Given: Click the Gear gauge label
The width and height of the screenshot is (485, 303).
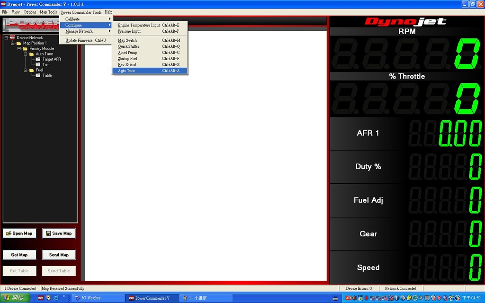Looking at the screenshot, I should click(368, 234).
